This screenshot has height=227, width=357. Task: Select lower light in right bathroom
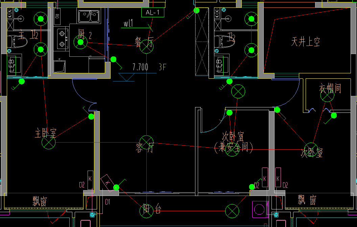click(252, 50)
